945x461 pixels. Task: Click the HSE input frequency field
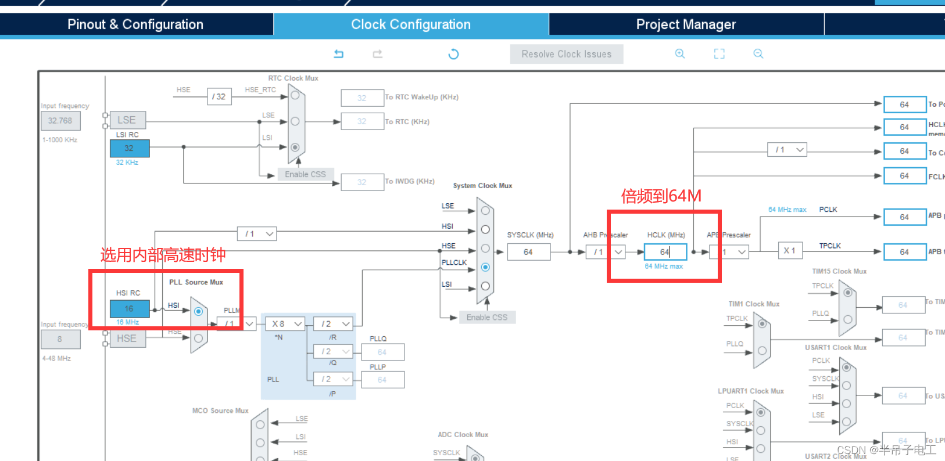point(60,339)
